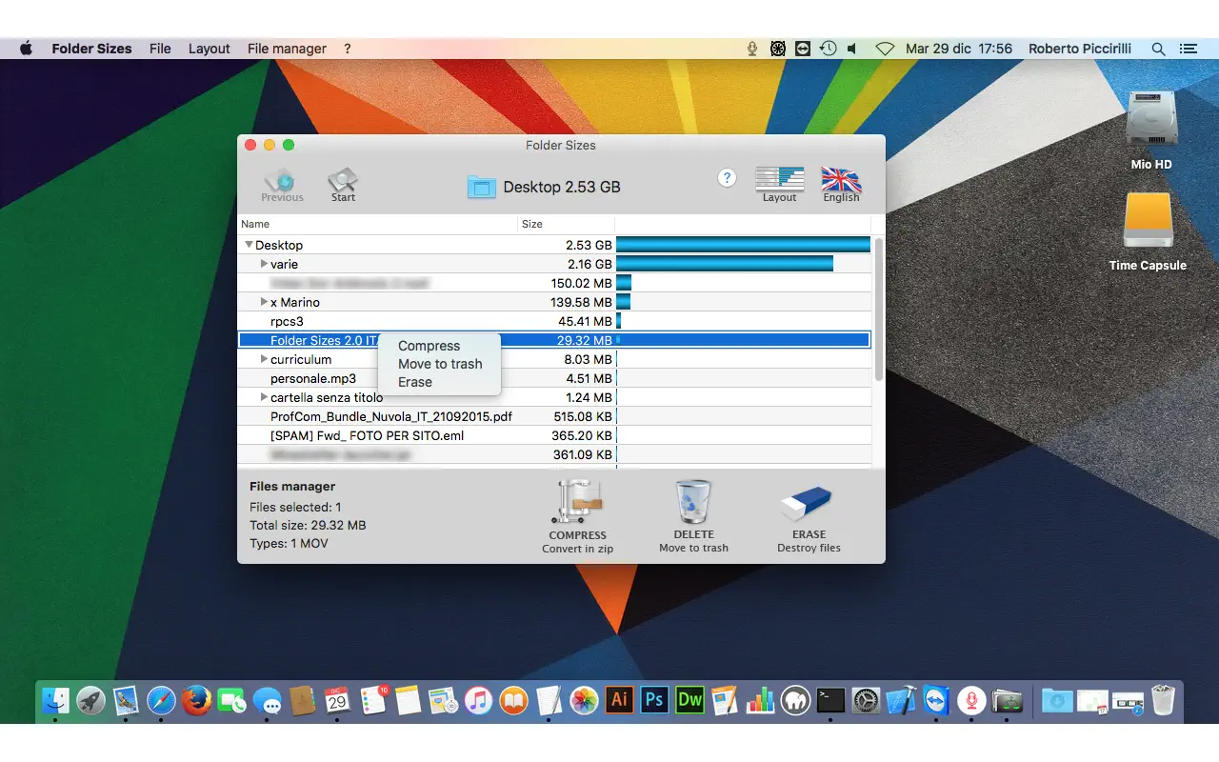The height and width of the screenshot is (762, 1219).
Task: Click the blue Desktop folder icon beside 2.53 GB
Action: [x=482, y=187]
